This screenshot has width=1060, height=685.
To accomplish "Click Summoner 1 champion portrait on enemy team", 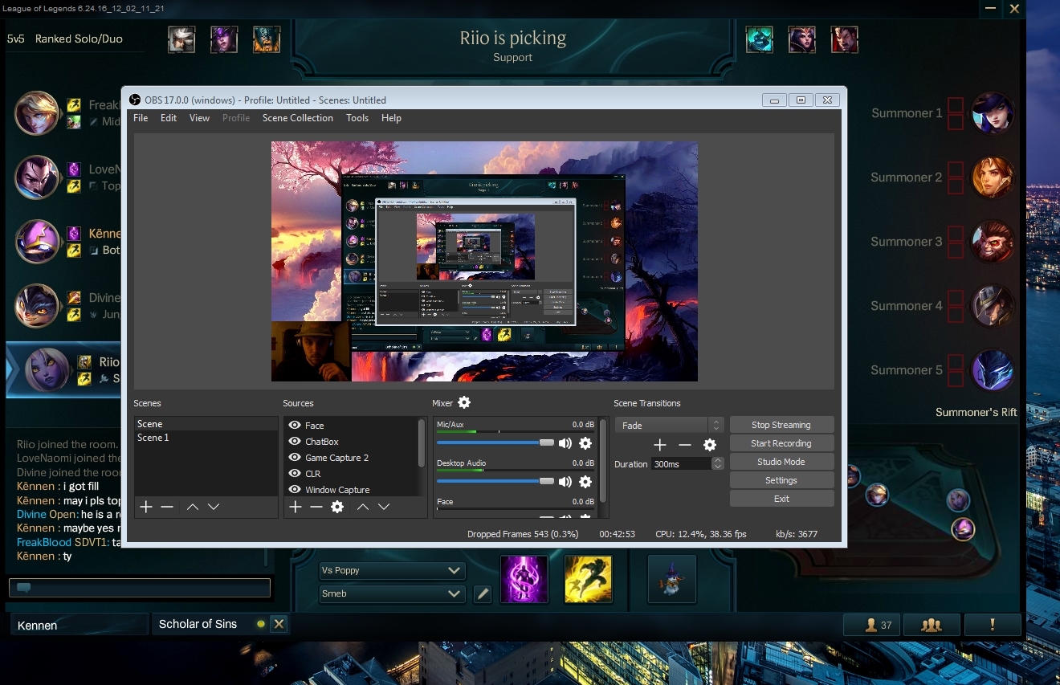I will [x=993, y=113].
